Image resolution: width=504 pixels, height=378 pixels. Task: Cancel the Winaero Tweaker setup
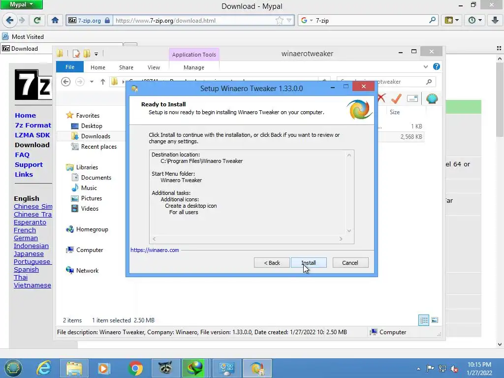(350, 263)
